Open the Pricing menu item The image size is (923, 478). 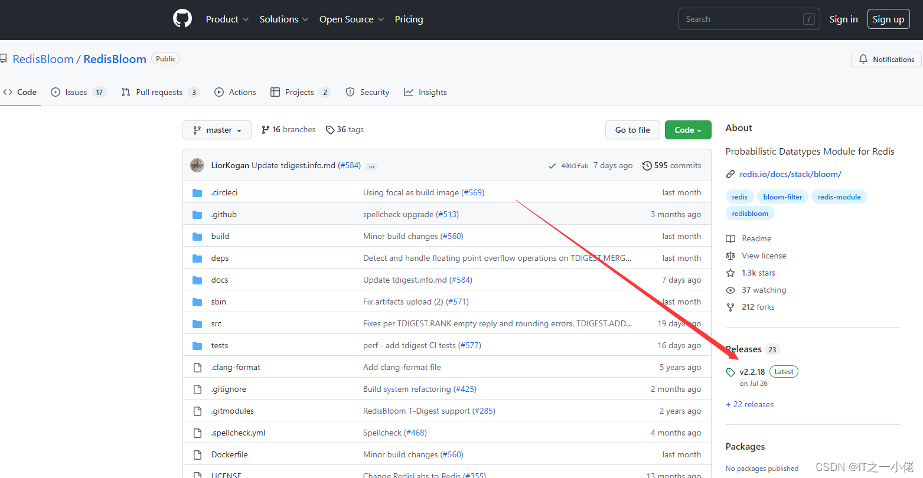[x=409, y=19]
